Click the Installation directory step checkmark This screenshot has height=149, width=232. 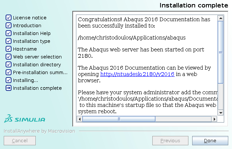pyautogui.click(x=9, y=64)
